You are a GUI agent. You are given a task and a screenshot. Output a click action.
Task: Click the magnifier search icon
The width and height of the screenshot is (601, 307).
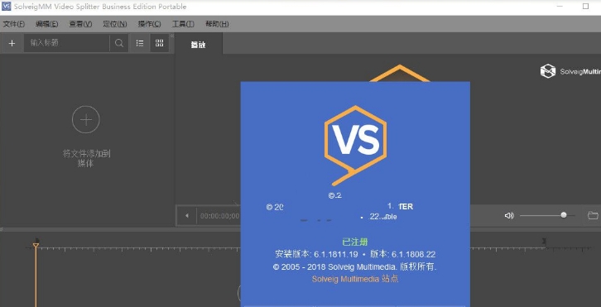[x=119, y=43]
